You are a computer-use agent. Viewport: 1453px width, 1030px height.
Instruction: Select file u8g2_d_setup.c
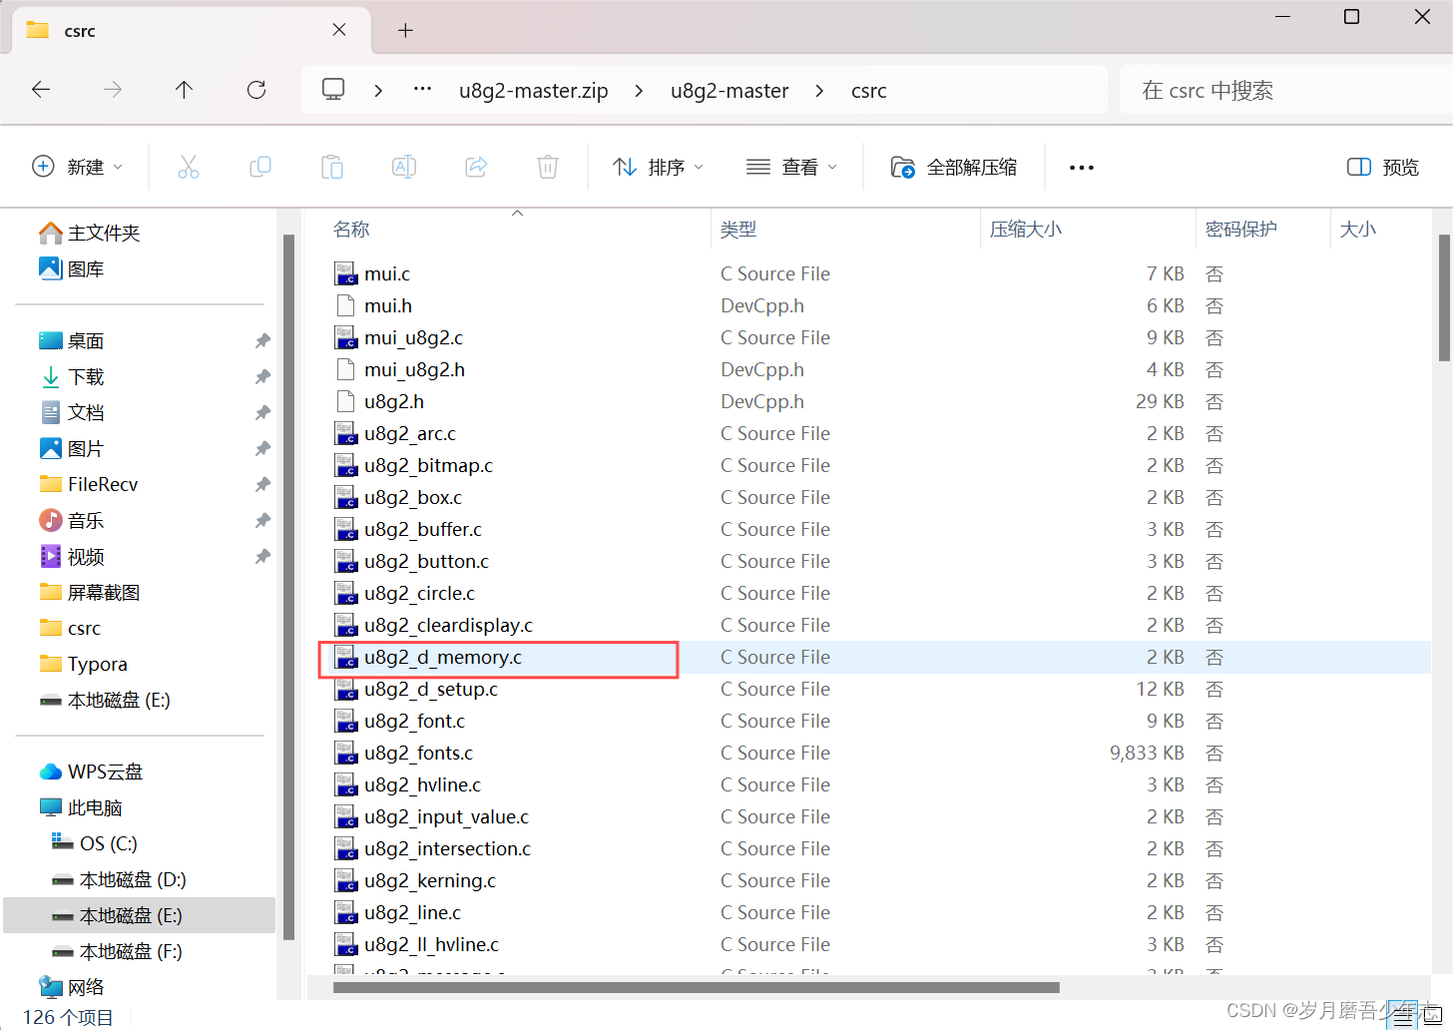431,689
